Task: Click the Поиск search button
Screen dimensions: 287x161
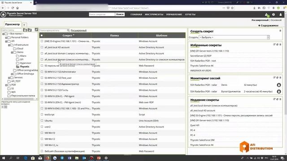Action: click(x=120, y=14)
